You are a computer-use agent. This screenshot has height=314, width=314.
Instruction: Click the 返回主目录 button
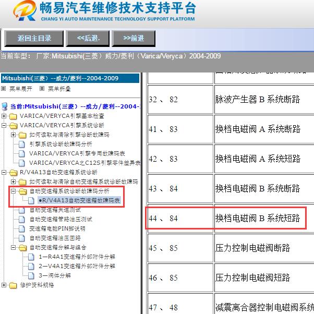pyautogui.click(x=34, y=39)
